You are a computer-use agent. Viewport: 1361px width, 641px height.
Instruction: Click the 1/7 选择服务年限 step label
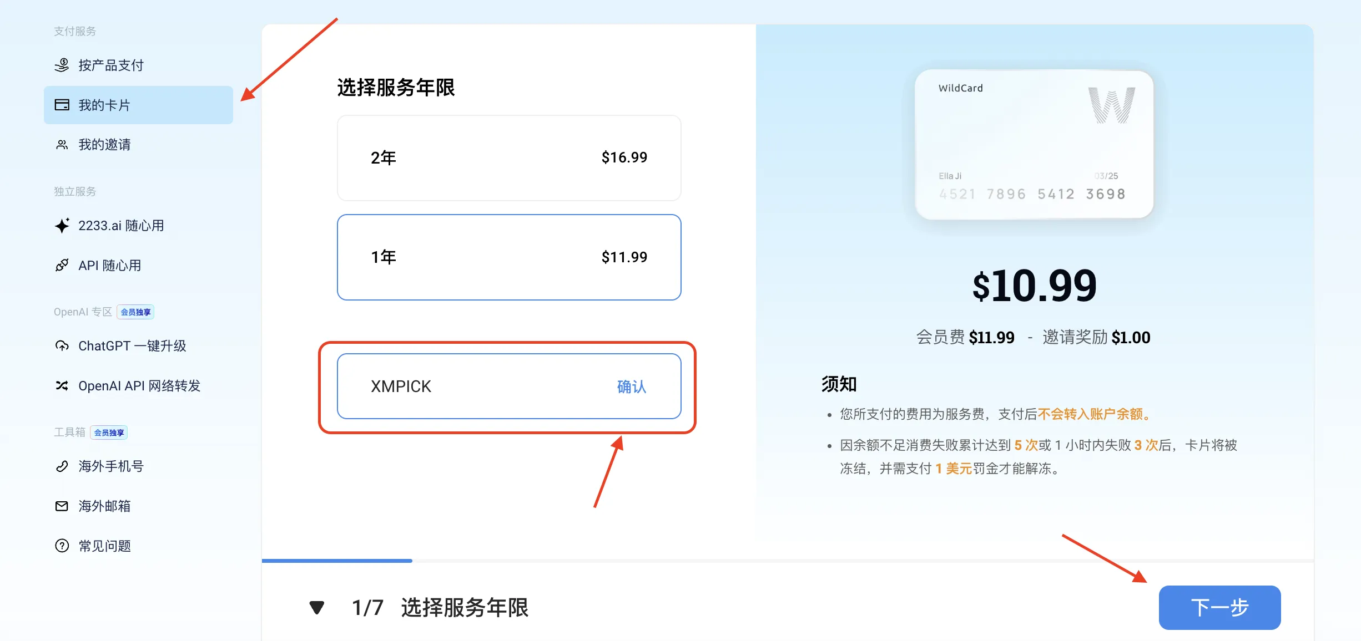coord(440,608)
